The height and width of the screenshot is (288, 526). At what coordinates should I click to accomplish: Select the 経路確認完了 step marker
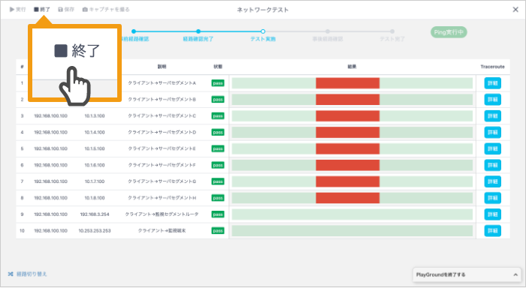click(198, 31)
